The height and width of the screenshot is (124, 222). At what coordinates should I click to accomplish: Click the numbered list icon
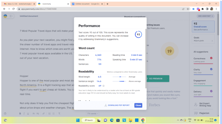tap(49, 114)
